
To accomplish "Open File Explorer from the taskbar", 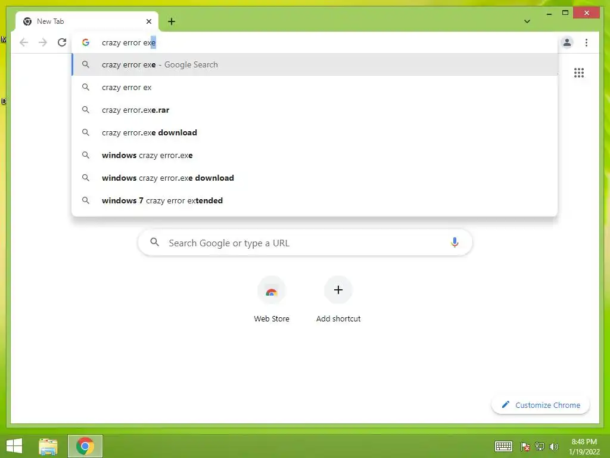I will (x=48, y=446).
